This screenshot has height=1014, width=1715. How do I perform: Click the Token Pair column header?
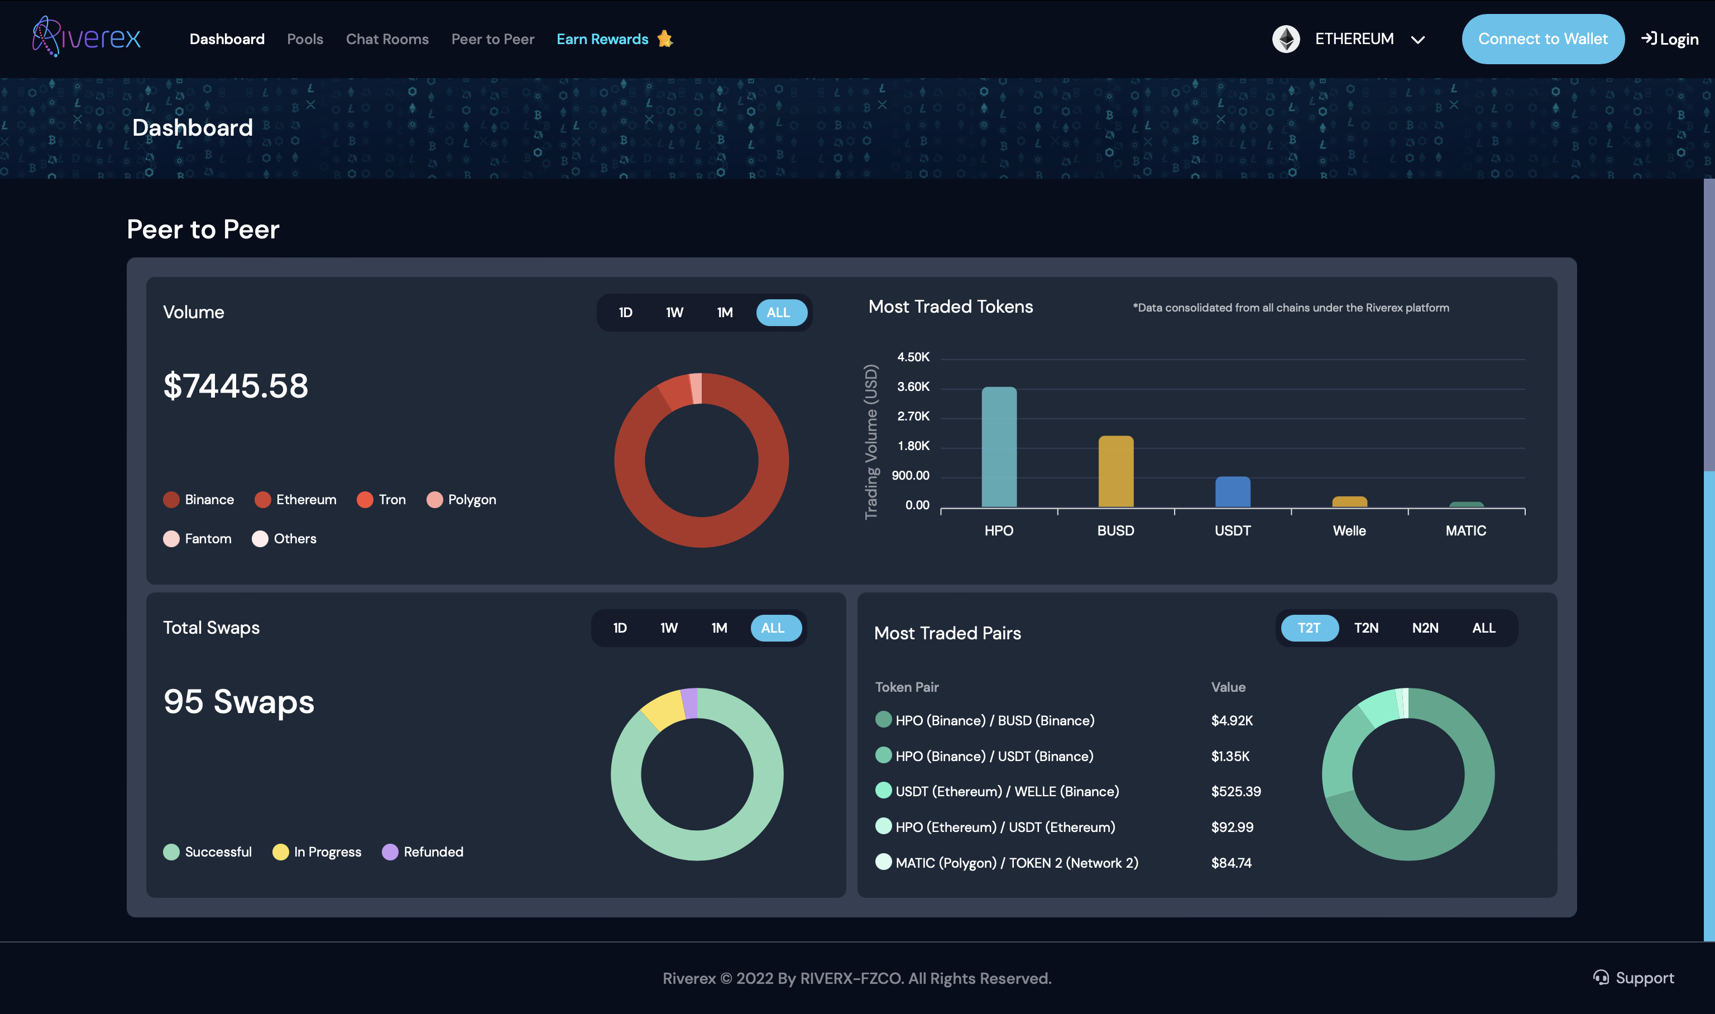[907, 687]
